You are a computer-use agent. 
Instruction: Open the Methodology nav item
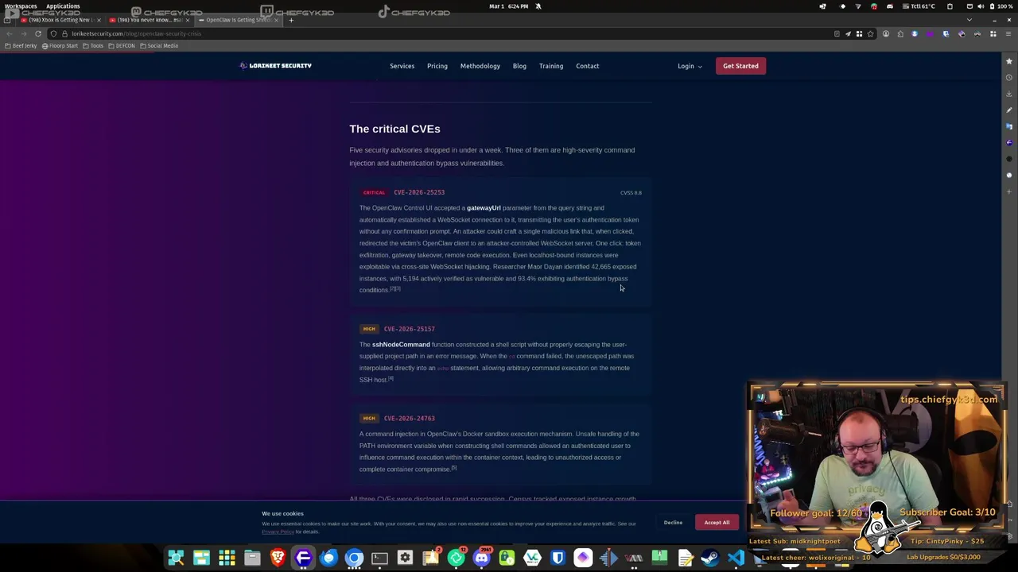[x=480, y=66]
